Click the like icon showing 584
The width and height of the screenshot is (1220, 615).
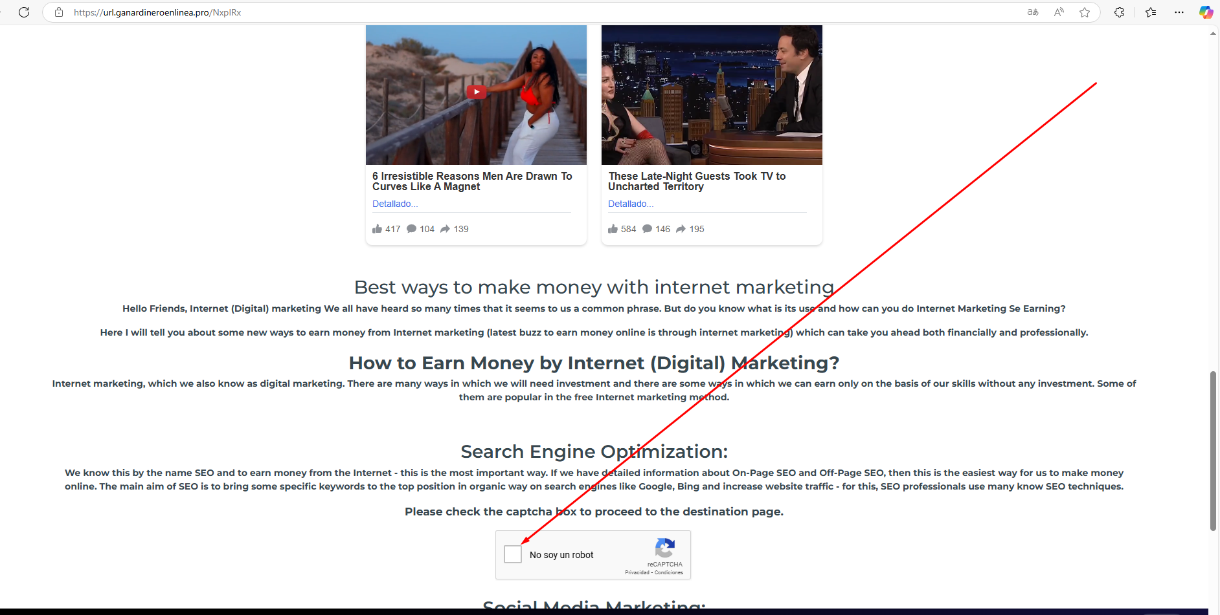pos(613,229)
